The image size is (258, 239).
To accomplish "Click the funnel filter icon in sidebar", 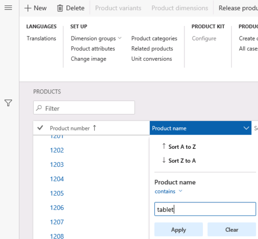I will pos(8,103).
